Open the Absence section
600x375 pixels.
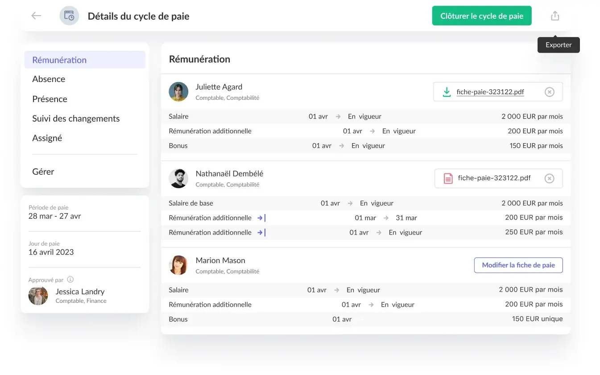49,79
